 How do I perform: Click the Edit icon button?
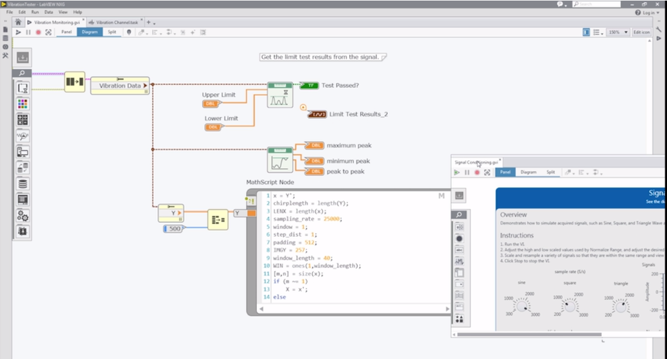tap(641, 33)
